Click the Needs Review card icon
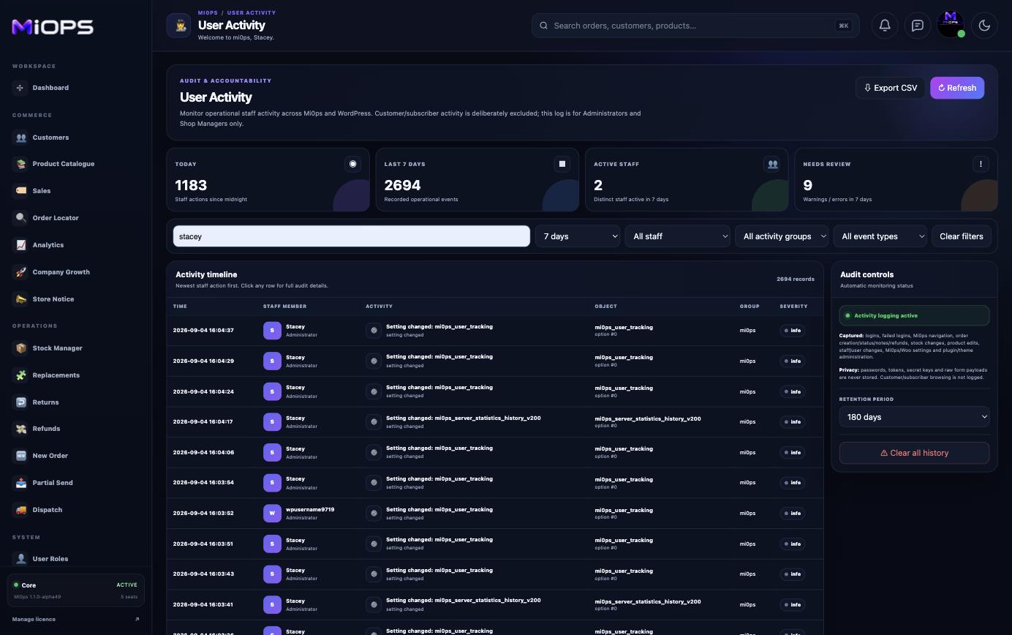 tap(981, 164)
